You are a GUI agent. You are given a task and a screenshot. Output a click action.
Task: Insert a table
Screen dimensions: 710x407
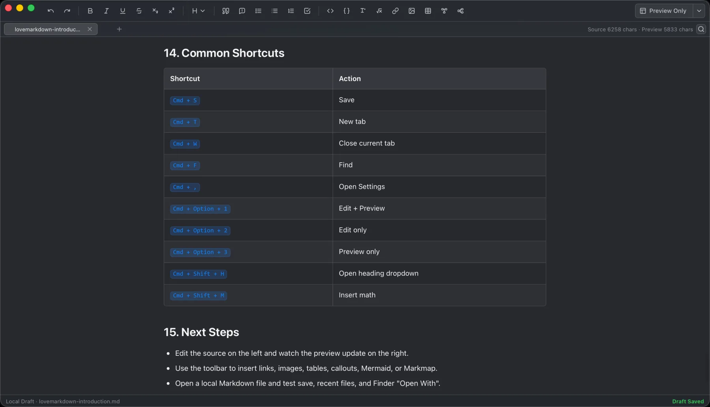(428, 11)
